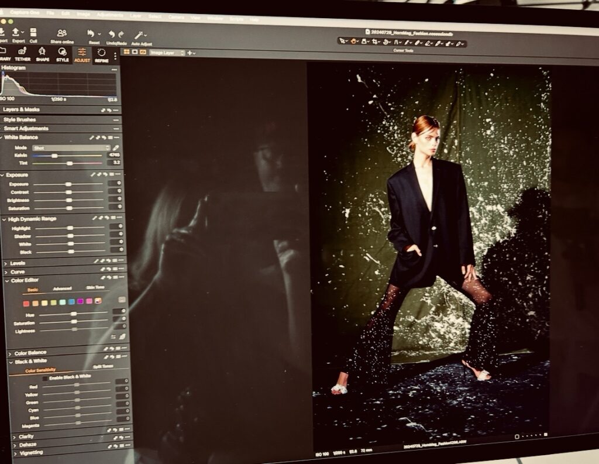
Task: Adjust the Tint slider
Action: (x=70, y=163)
